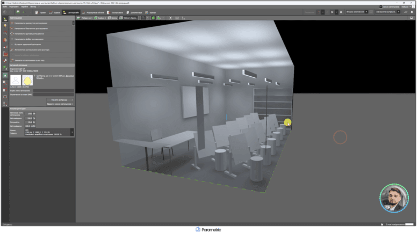The image size is (417, 232).
Task: Choose draw line luminaire arrangement
Action: click(x=41, y=39)
